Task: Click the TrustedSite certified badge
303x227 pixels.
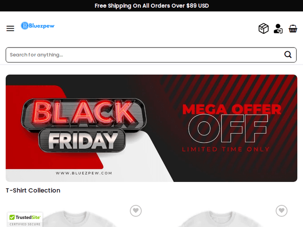Action: tap(25, 220)
